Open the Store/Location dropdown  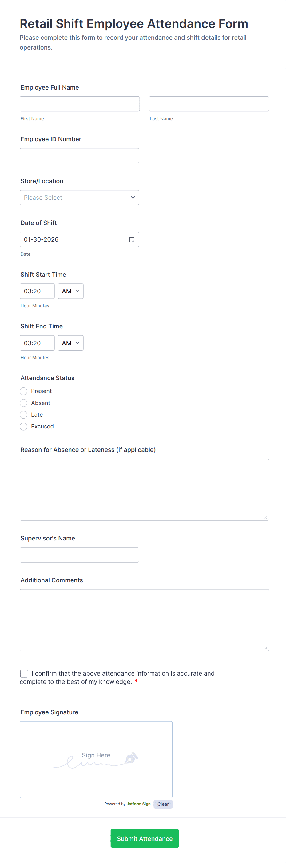point(79,197)
